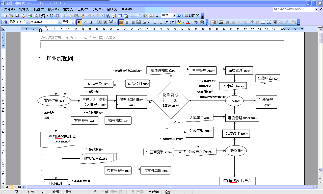Click the Insert Hyperlink icon
This screenshot has width=323, height=194.
tap(108, 16)
